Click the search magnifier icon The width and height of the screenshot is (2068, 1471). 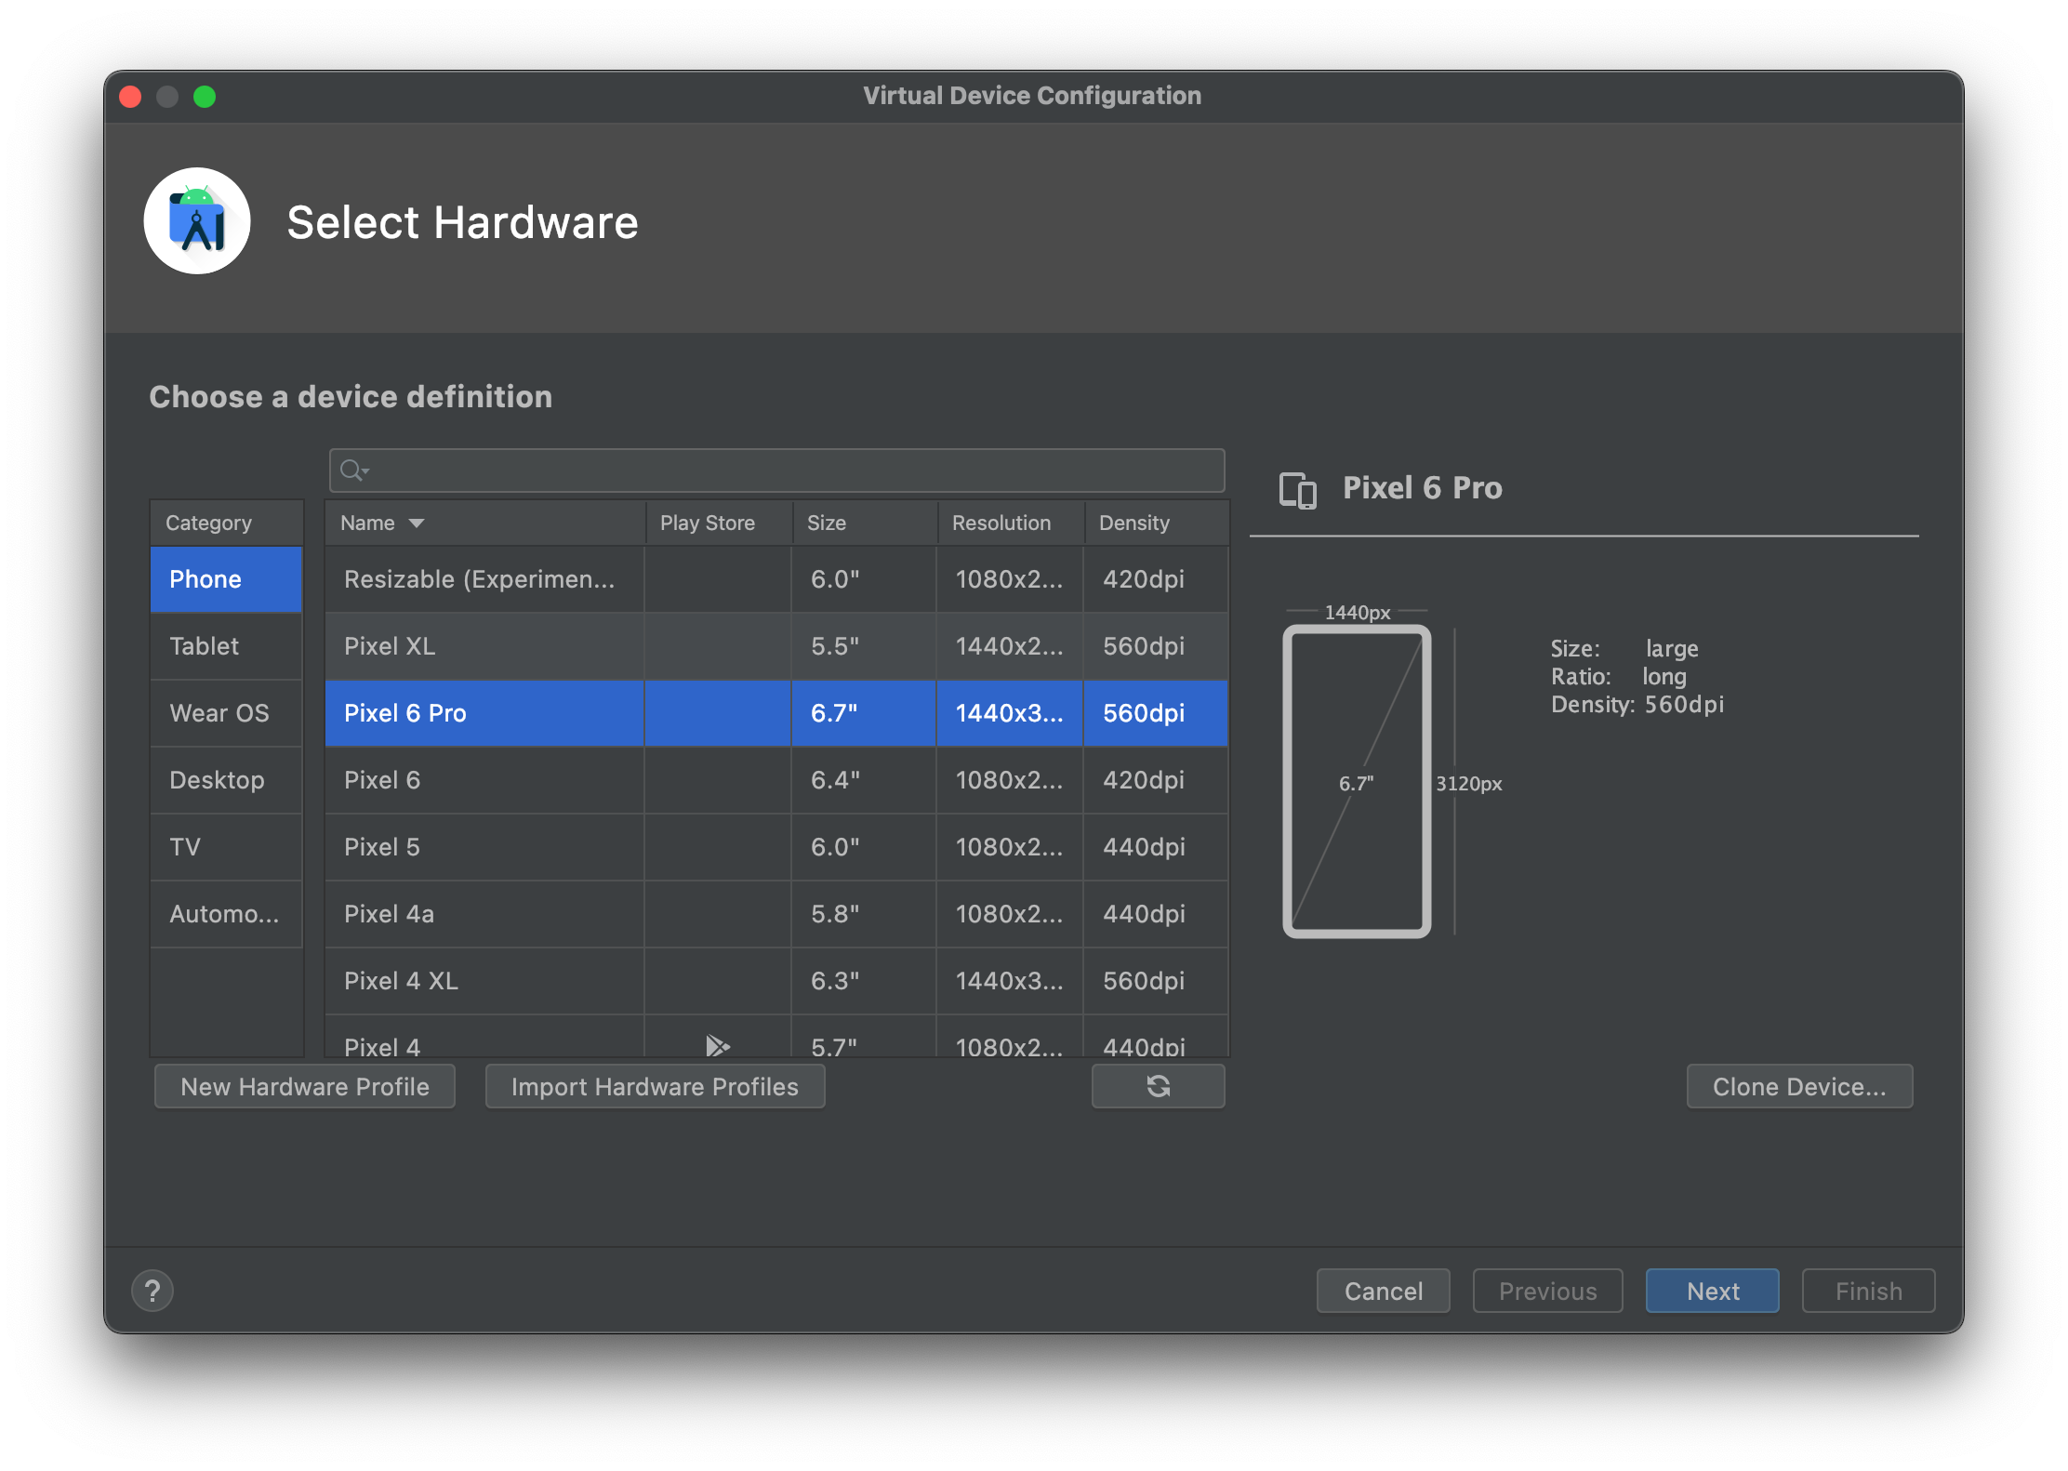352,470
